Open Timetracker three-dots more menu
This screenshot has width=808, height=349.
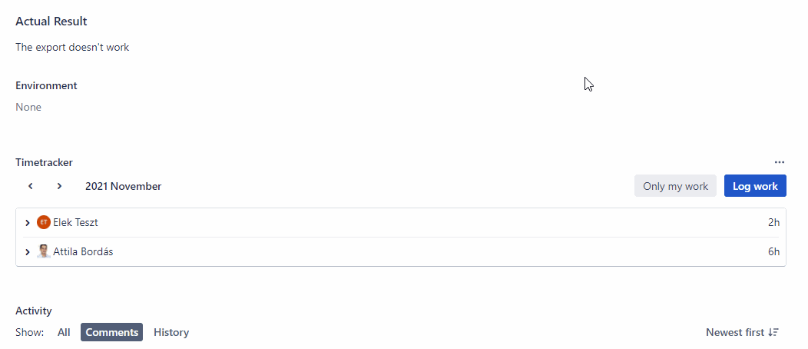(x=779, y=162)
